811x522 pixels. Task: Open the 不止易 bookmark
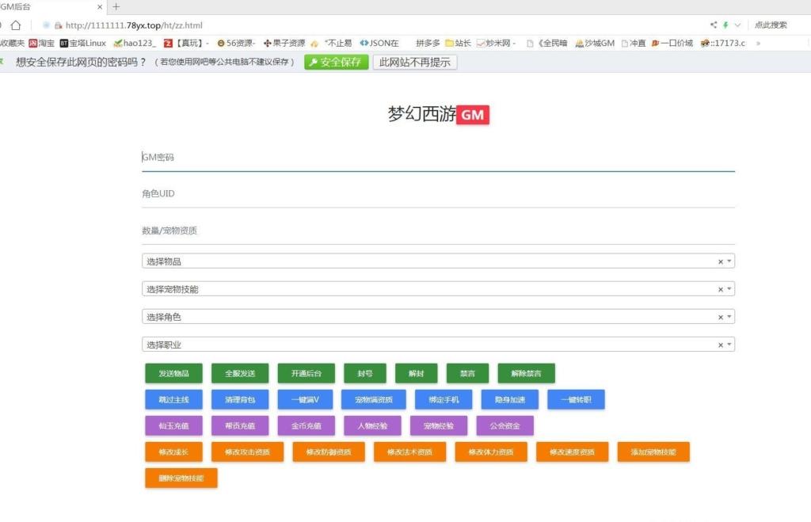click(x=331, y=43)
